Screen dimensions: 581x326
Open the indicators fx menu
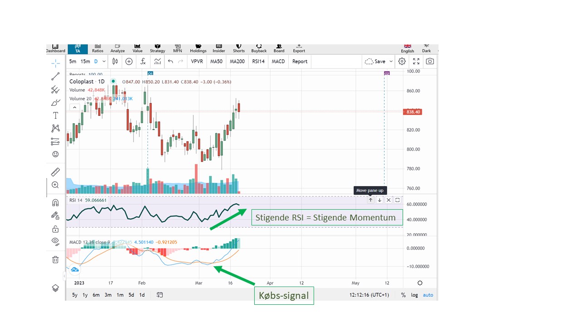(143, 62)
